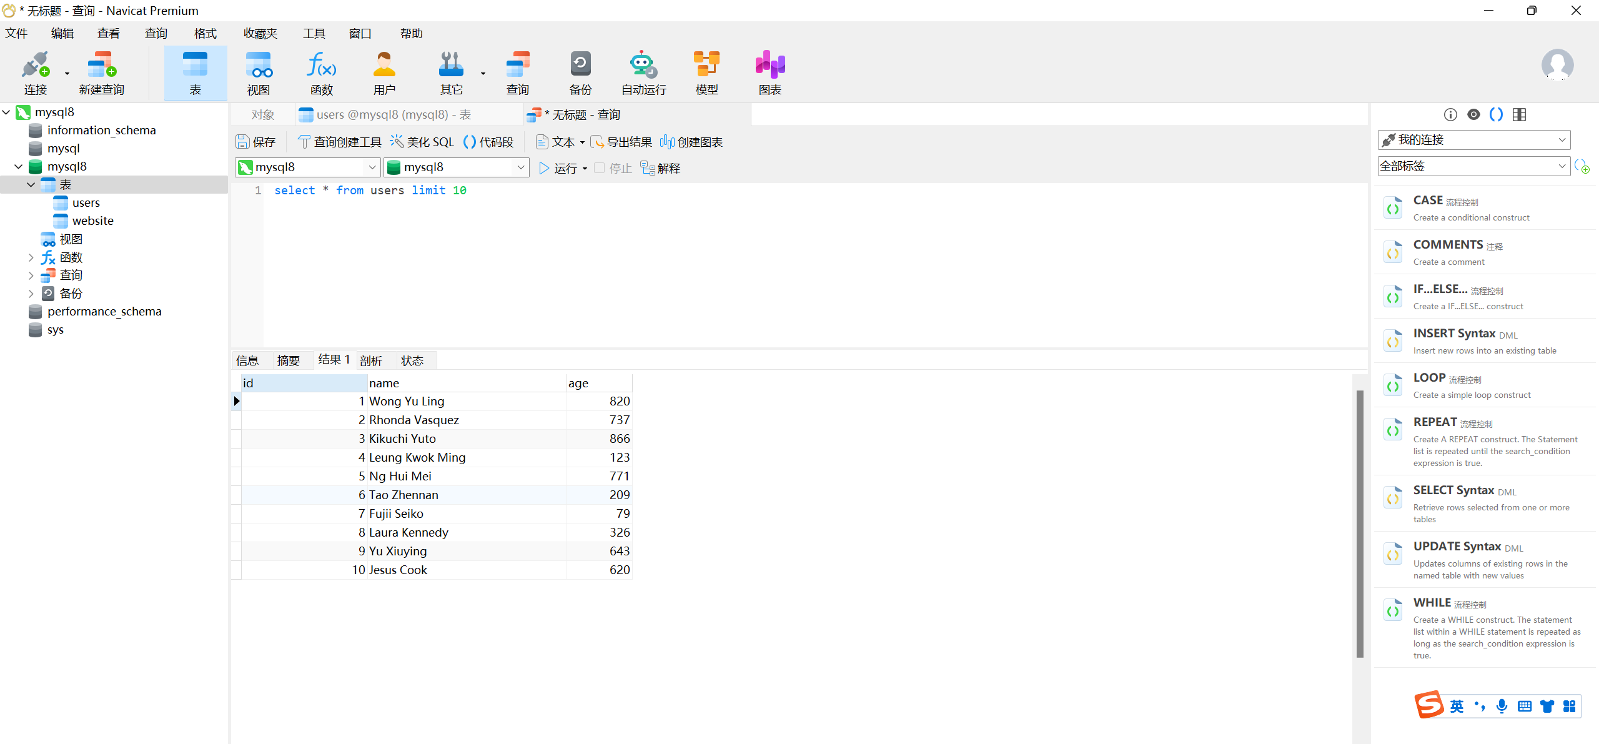The height and width of the screenshot is (744, 1599).
Task: Toggle the code snippet parentheses panel icon
Action: coord(1496,114)
